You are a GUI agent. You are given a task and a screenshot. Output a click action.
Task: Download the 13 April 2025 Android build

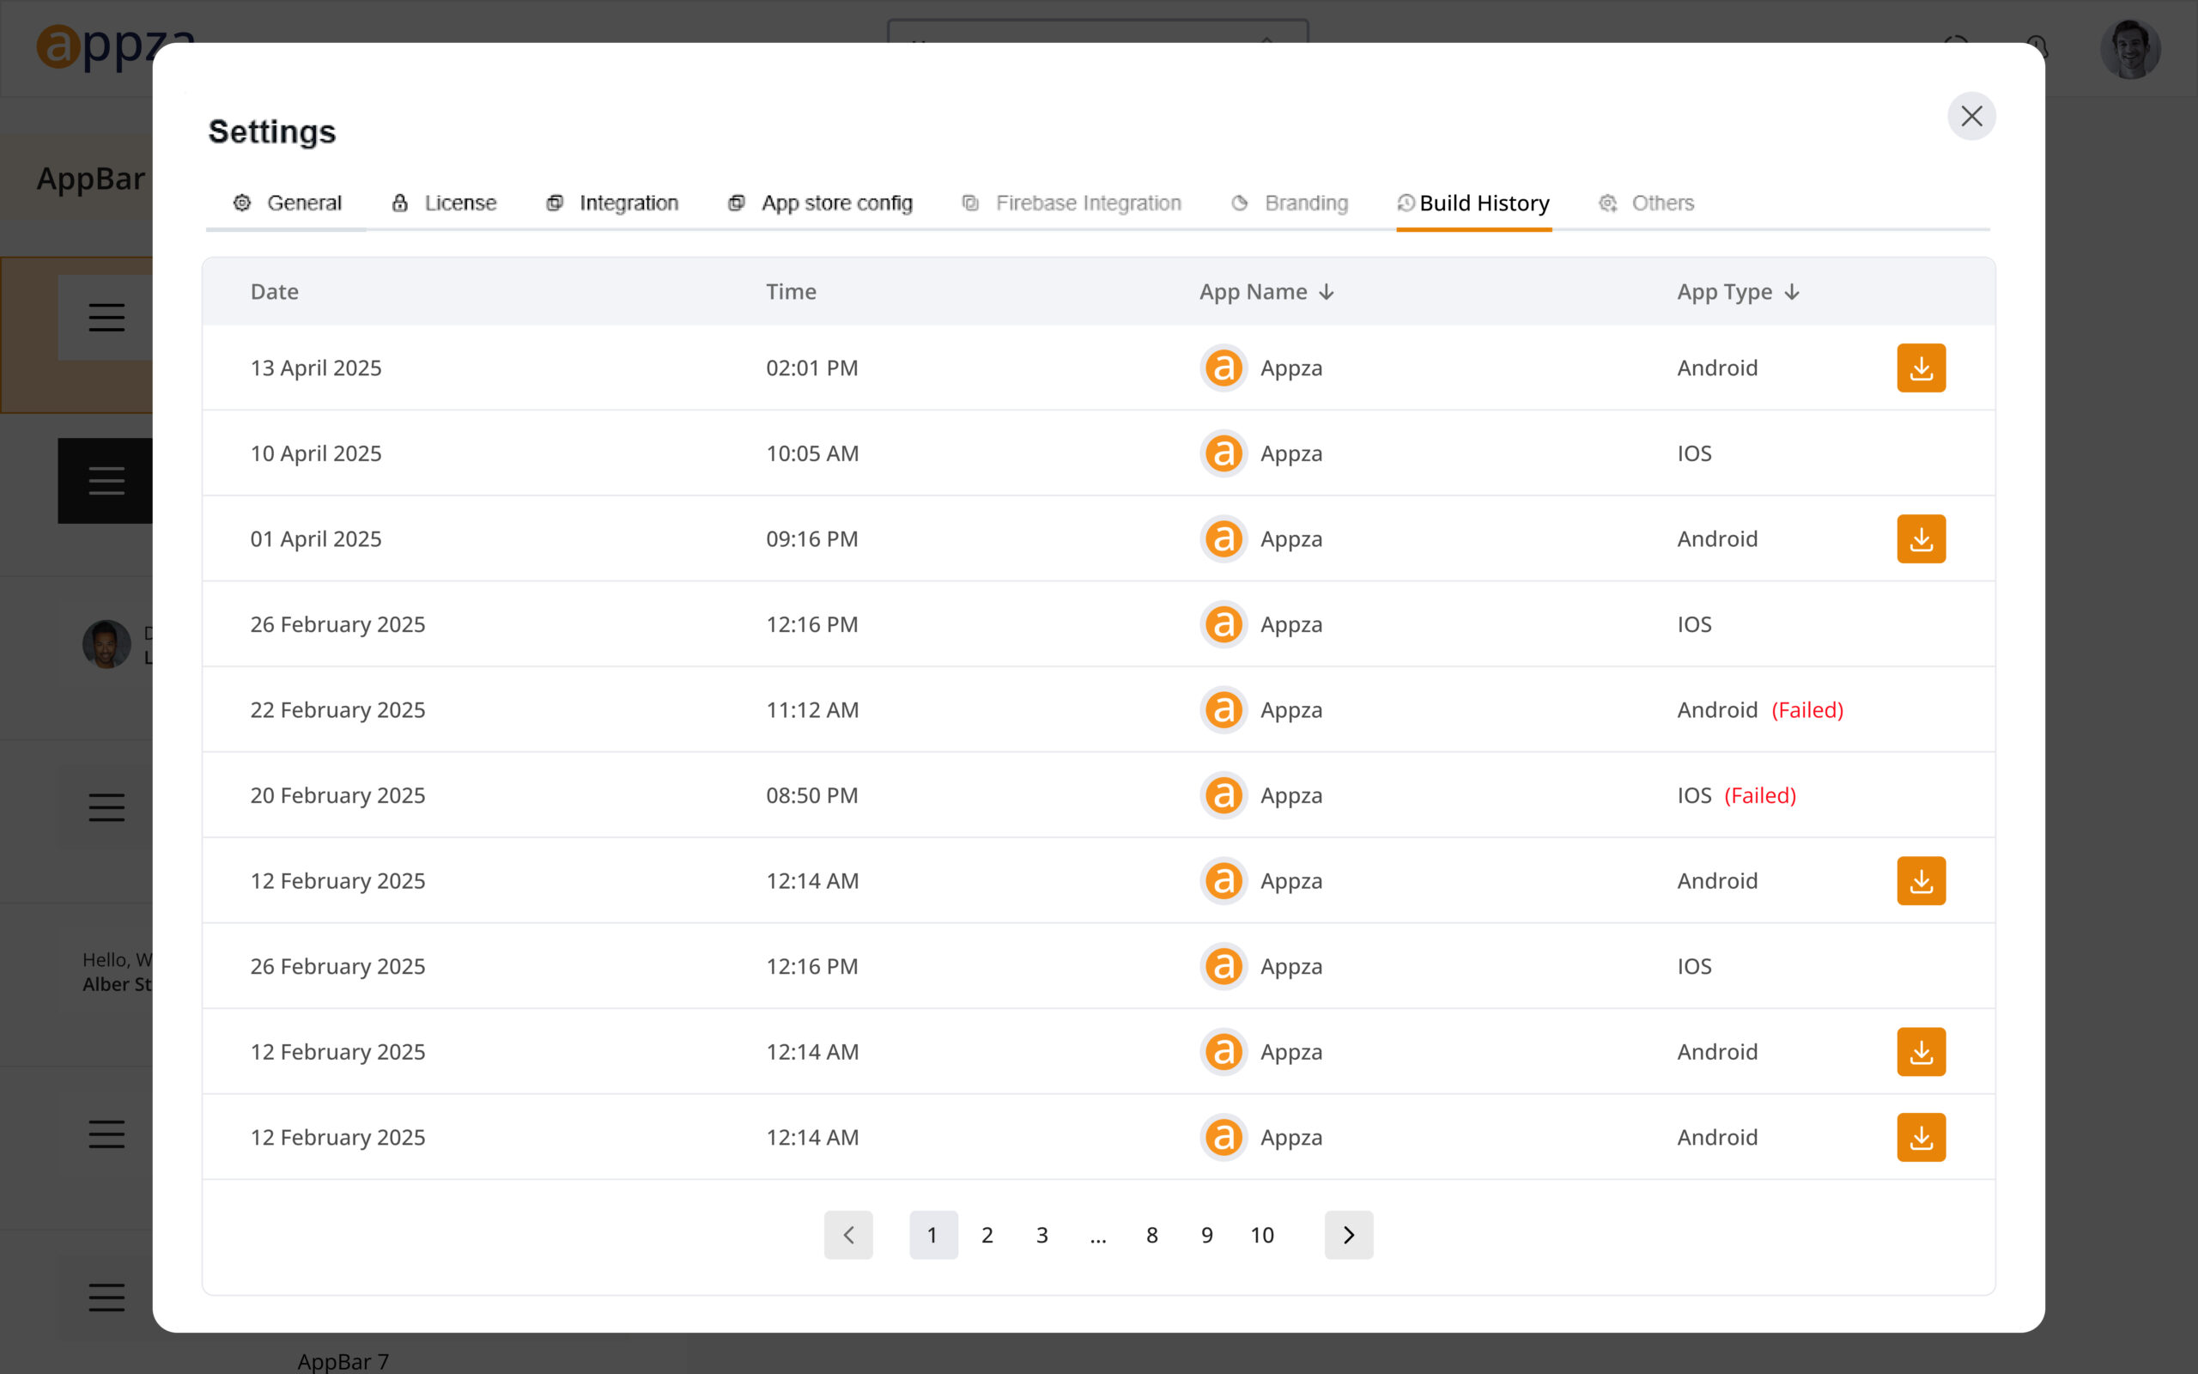(1920, 368)
